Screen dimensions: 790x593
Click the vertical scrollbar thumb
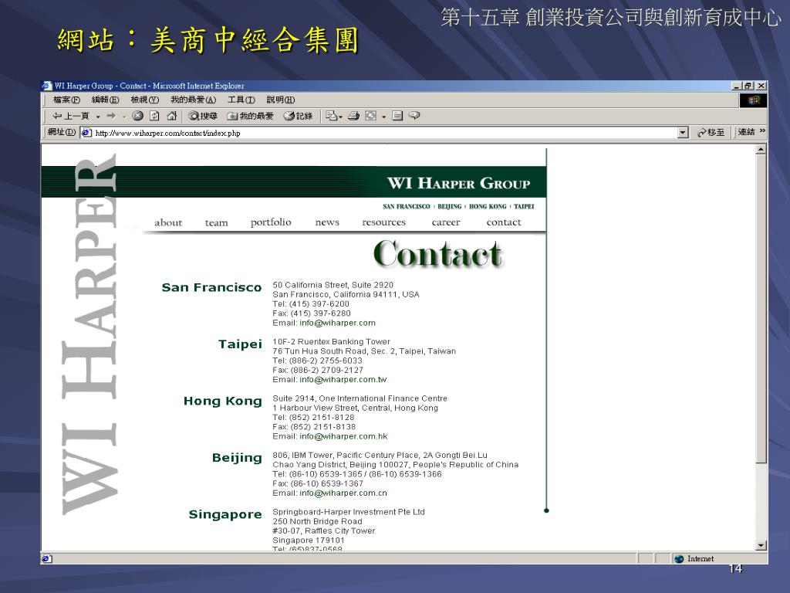(761, 309)
